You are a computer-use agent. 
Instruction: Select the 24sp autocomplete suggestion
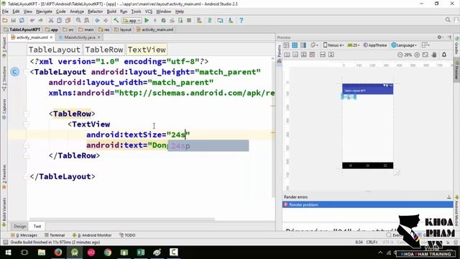pyautogui.click(x=208, y=145)
